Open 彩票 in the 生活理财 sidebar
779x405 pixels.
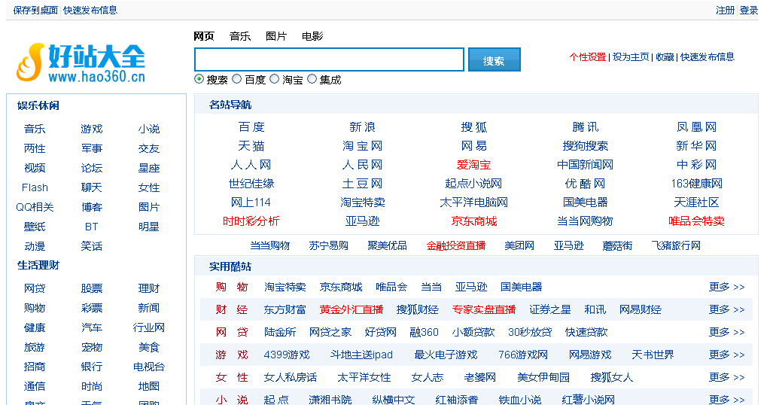(92, 308)
